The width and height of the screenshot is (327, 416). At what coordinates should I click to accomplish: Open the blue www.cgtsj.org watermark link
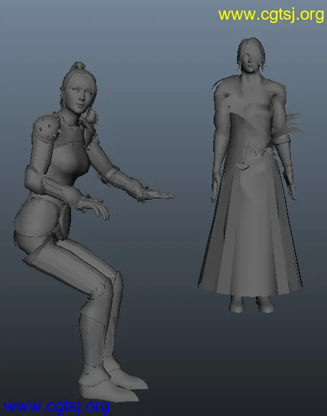click(57, 407)
